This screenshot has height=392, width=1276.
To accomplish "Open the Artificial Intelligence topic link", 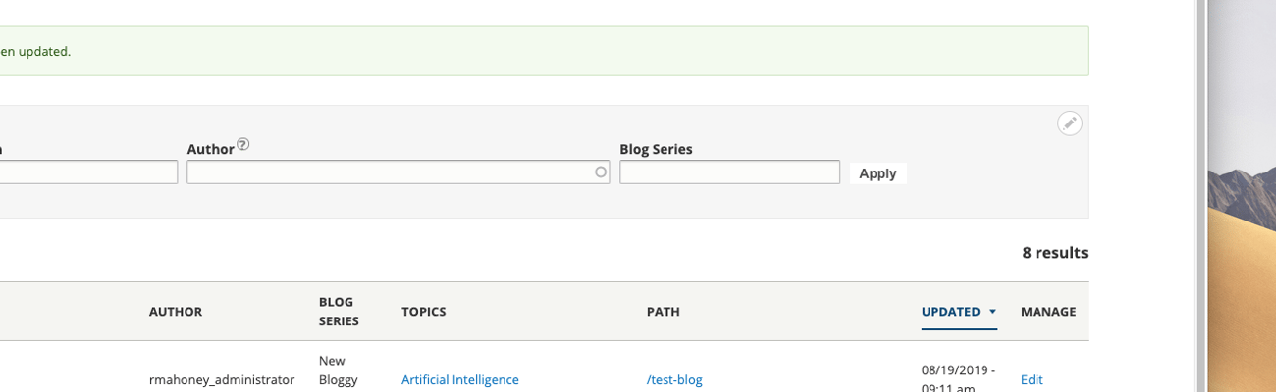I will pyautogui.click(x=459, y=380).
